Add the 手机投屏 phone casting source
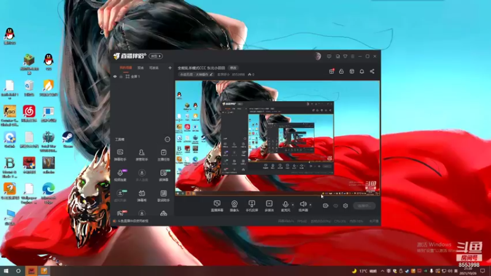Screen dimensions: 491x276 tap(252, 206)
